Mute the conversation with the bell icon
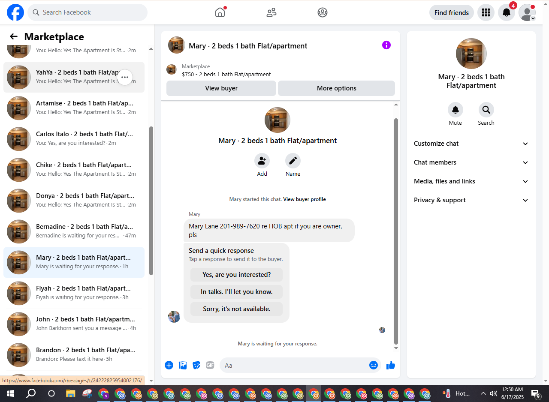Screen dimensions: 549x402 click(455, 110)
